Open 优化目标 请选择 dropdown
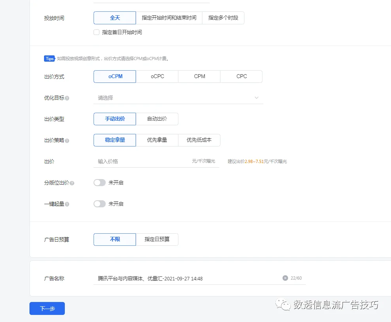This screenshot has width=391, height=322. (x=178, y=98)
